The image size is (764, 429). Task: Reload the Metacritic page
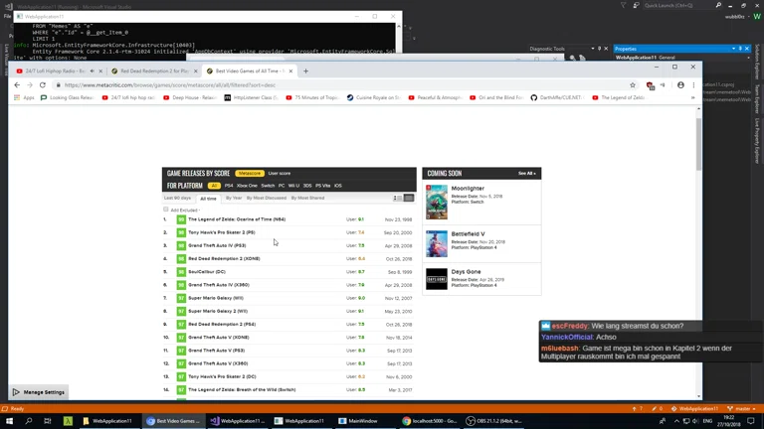pos(43,85)
